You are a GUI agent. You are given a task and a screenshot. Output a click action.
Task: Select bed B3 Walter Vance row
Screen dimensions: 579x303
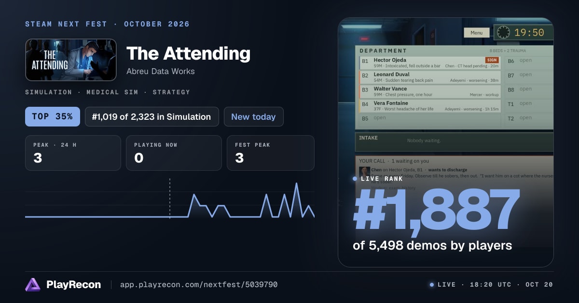coord(430,92)
